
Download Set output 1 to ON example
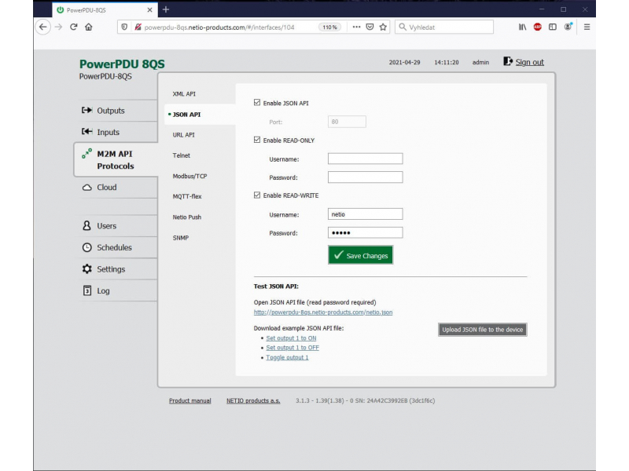pos(291,338)
